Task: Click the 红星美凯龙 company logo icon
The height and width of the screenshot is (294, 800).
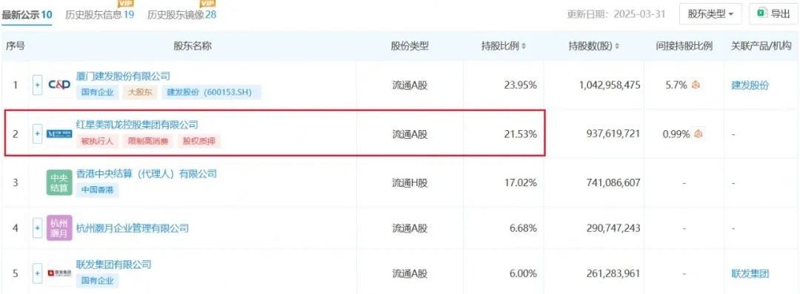Action: coord(60,134)
